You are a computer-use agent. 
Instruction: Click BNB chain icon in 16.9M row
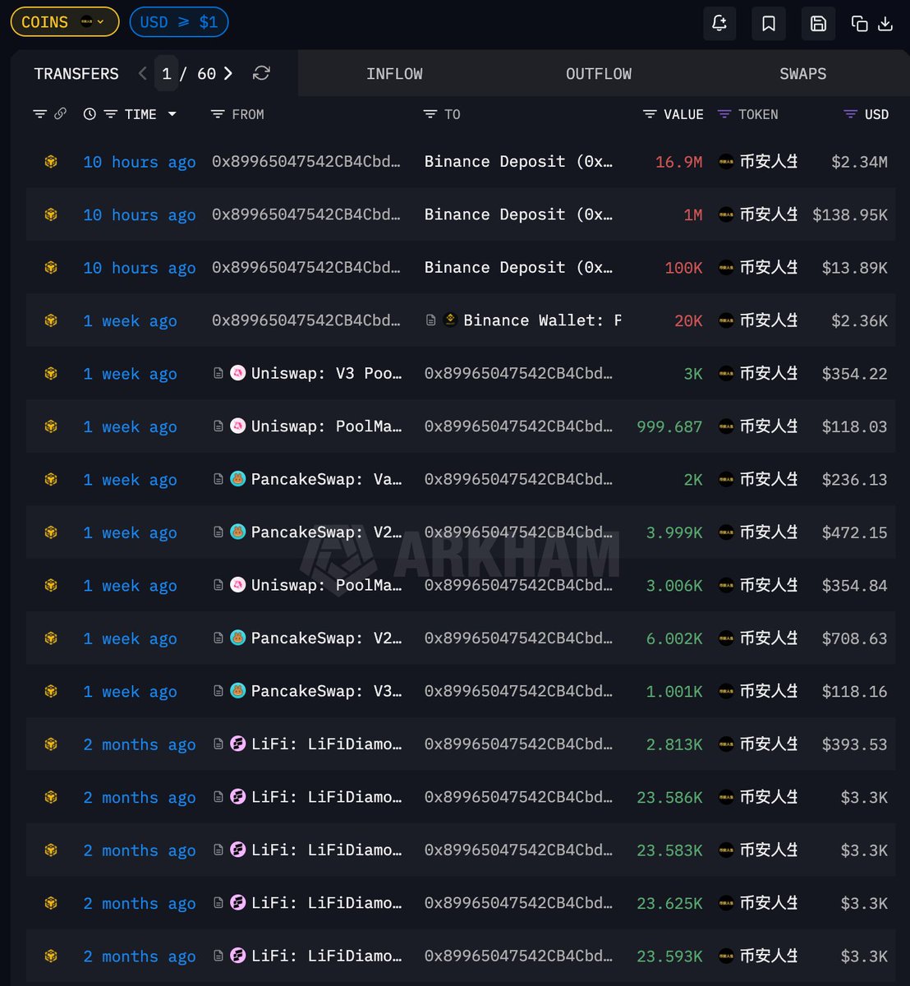(x=51, y=162)
